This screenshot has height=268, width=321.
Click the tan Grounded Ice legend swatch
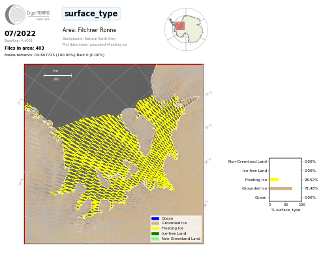pyautogui.click(x=155, y=224)
